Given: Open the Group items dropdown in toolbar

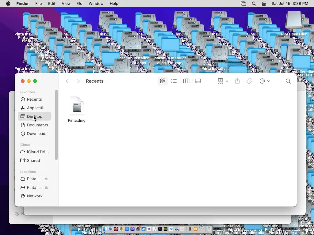Looking at the screenshot, I should [x=223, y=81].
